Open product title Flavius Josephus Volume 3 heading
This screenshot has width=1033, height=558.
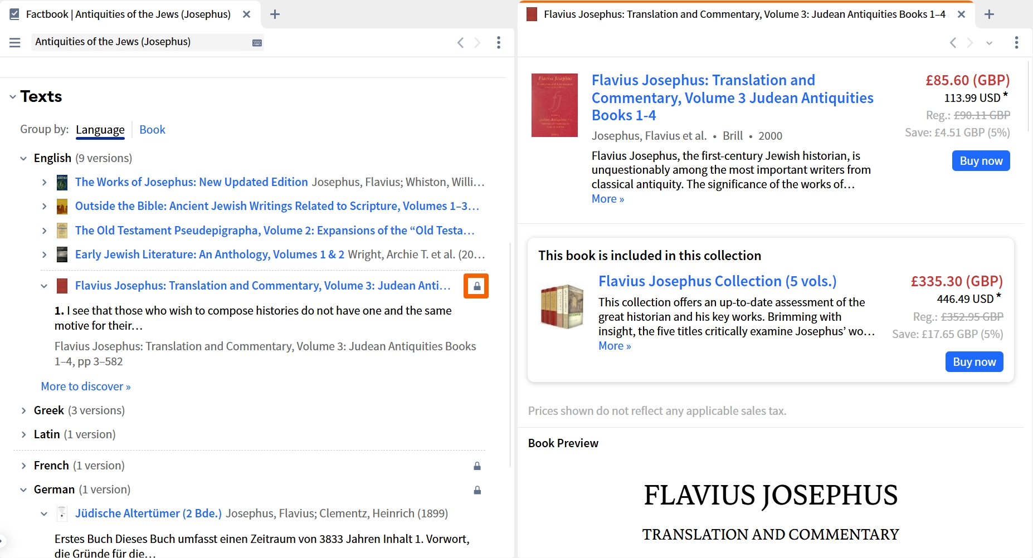[732, 98]
